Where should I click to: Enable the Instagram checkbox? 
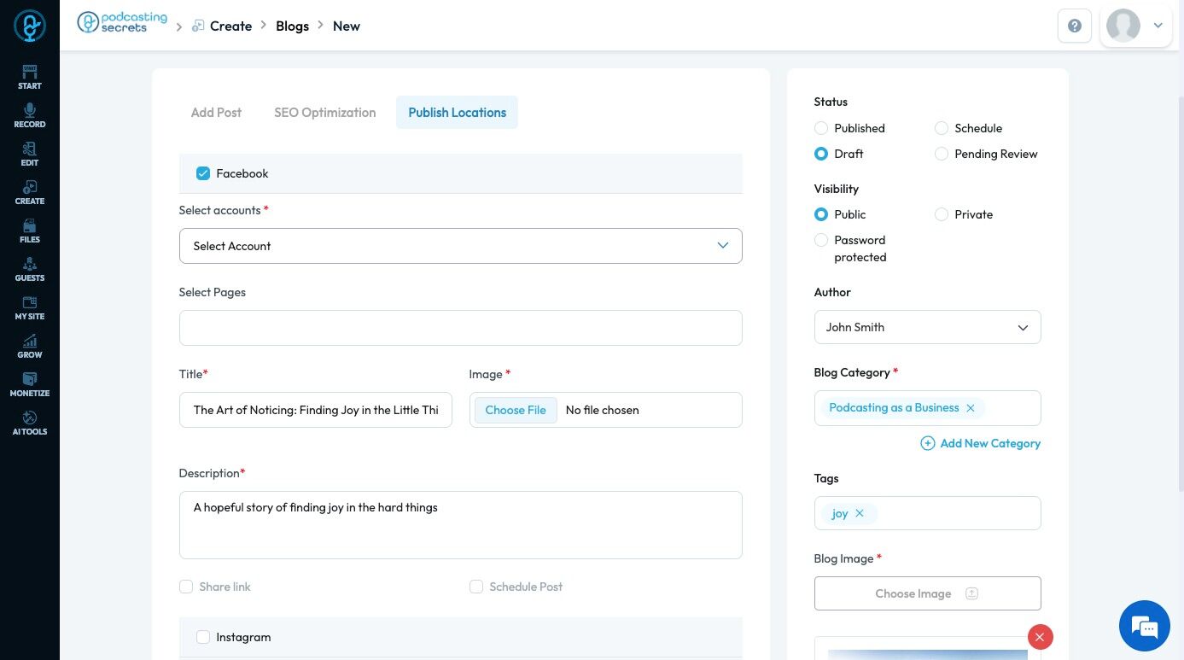coord(203,637)
